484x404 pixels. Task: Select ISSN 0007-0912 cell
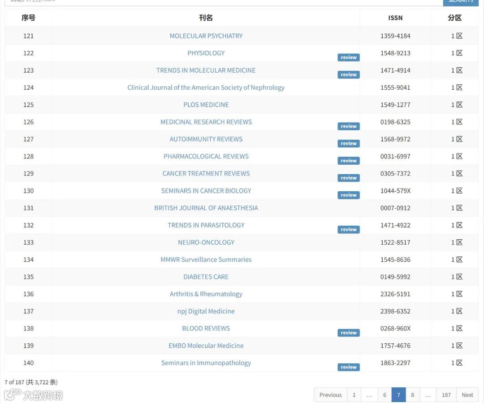tap(395, 208)
